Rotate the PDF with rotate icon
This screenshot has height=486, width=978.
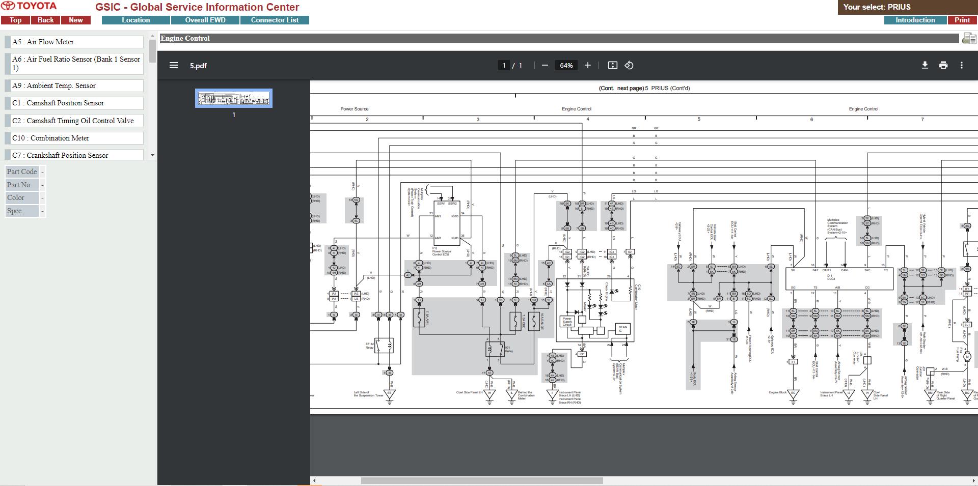click(x=629, y=65)
